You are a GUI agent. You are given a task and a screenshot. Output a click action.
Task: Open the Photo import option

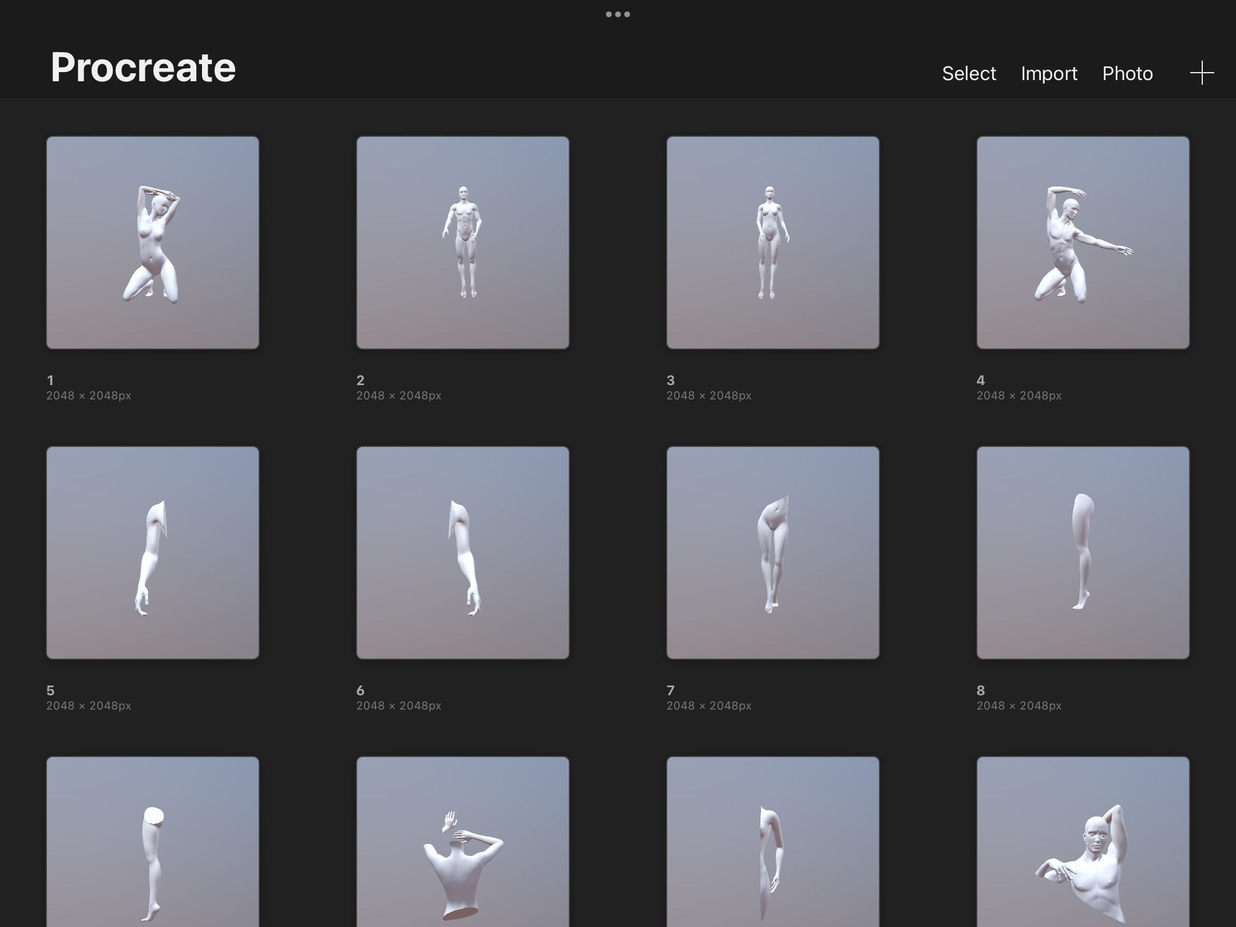pos(1127,73)
